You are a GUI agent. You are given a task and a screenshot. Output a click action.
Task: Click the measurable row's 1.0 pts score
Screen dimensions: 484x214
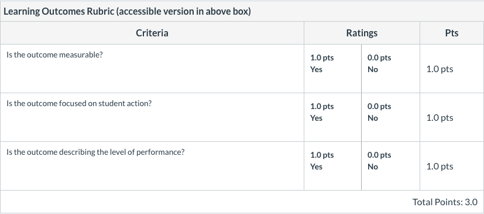point(440,69)
